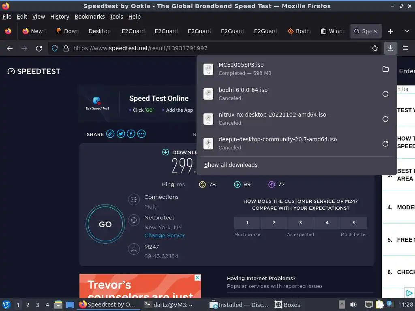Click the Netprotect server globe icon
The height and width of the screenshot is (311, 415).
[x=134, y=220]
